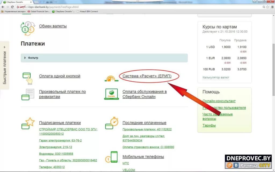Image resolution: width=275 pixels, height=172 pixels.
Task: Open the Онлайн-консультант help link
Action: click(219, 101)
